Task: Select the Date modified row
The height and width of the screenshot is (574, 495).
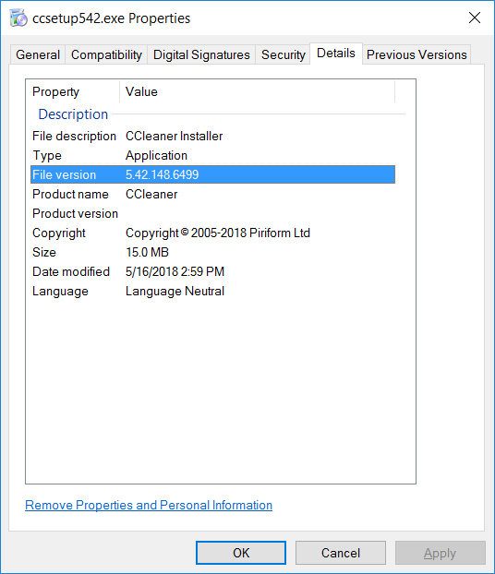Action: 212,272
